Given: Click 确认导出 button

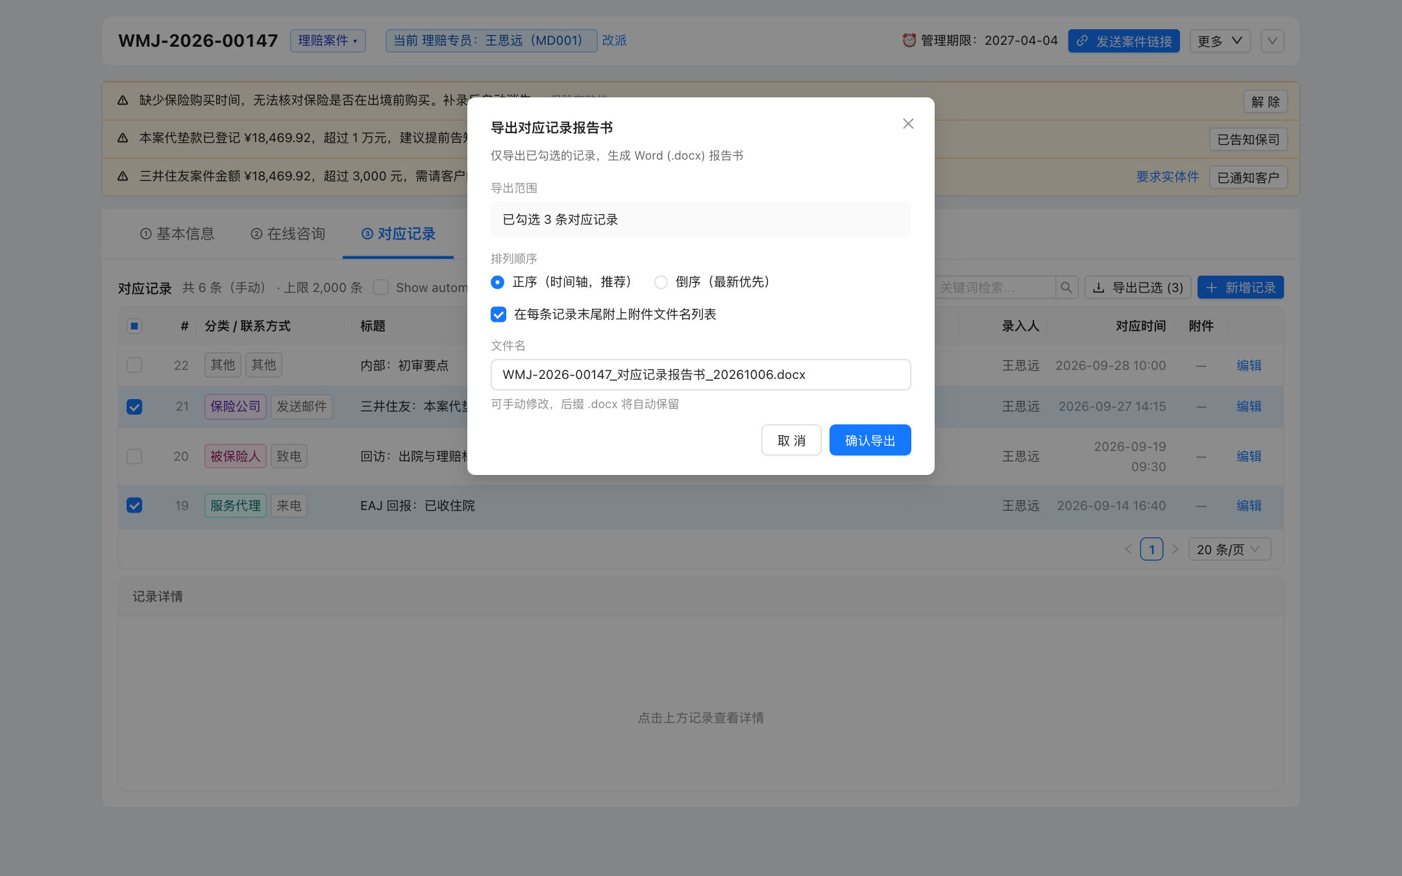Looking at the screenshot, I should [870, 441].
